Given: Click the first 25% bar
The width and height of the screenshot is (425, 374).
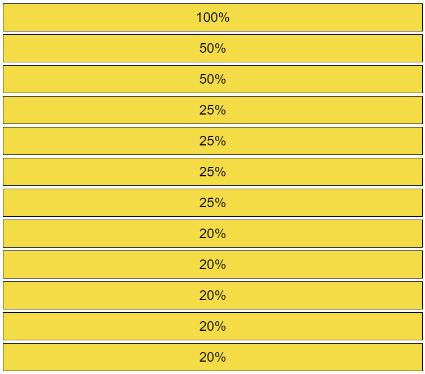Looking at the screenshot, I should pos(213,110).
